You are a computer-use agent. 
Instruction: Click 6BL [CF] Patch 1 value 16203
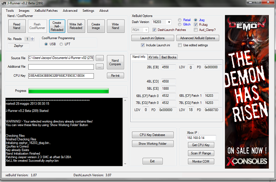coord(211,96)
